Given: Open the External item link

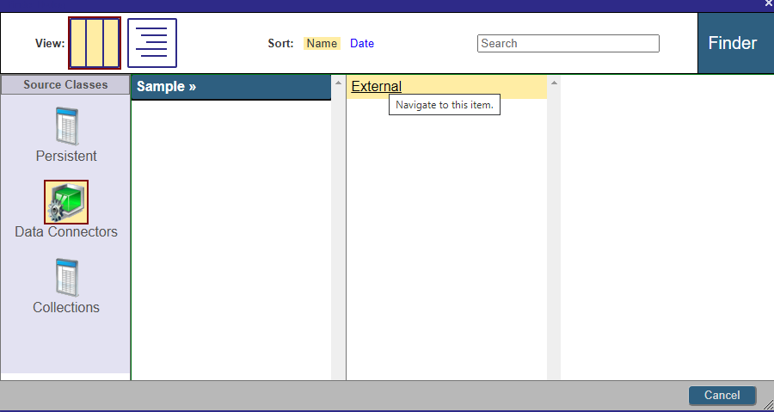Looking at the screenshot, I should coord(377,86).
